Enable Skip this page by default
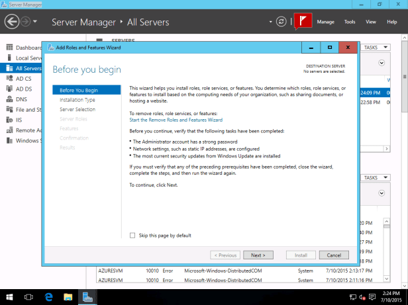The width and height of the screenshot is (408, 305). (132, 235)
